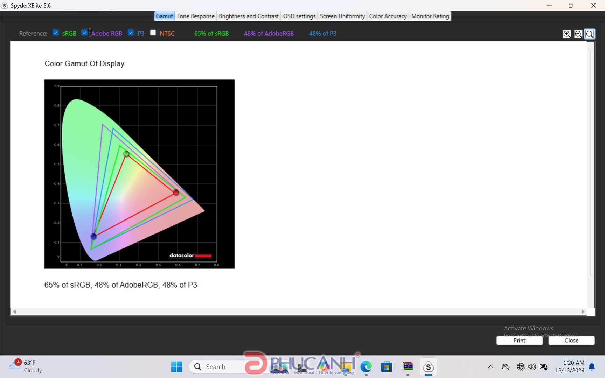Viewport: 605px width, 378px height.
Task: Open the Tone Response tab
Action: click(196, 16)
